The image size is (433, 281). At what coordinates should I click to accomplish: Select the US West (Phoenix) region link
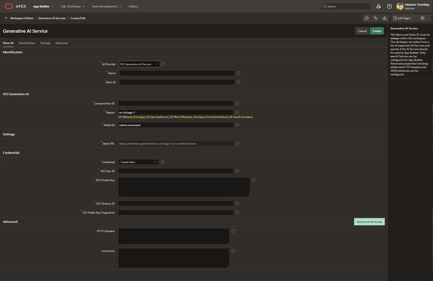(x=181, y=117)
